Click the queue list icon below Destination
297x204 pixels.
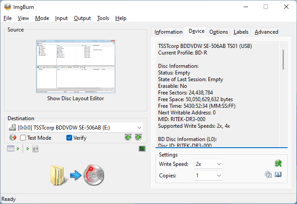[11, 149]
